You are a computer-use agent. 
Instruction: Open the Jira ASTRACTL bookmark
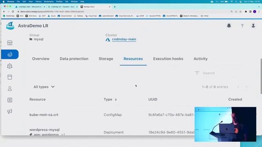click(170, 16)
